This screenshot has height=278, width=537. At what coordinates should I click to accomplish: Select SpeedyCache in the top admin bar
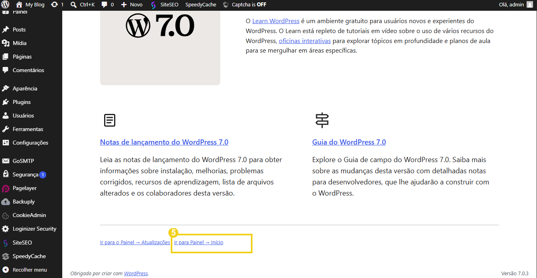pyautogui.click(x=201, y=5)
